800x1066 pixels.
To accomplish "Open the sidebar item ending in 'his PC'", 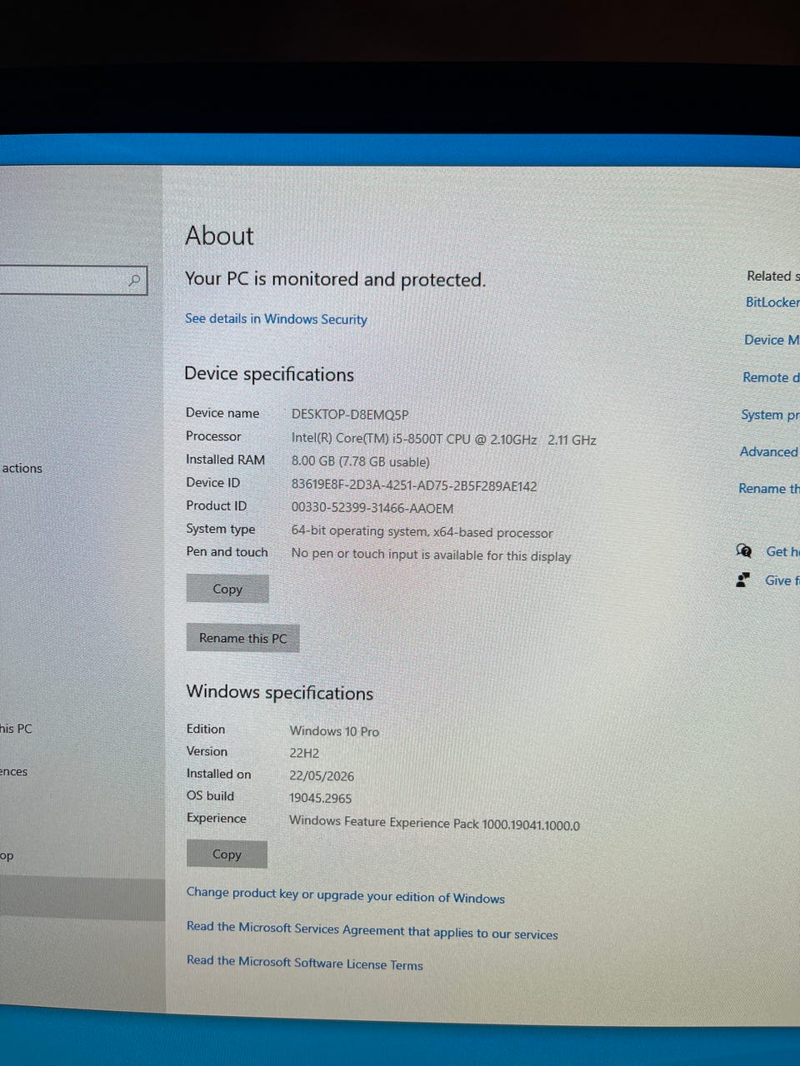I will [17, 729].
